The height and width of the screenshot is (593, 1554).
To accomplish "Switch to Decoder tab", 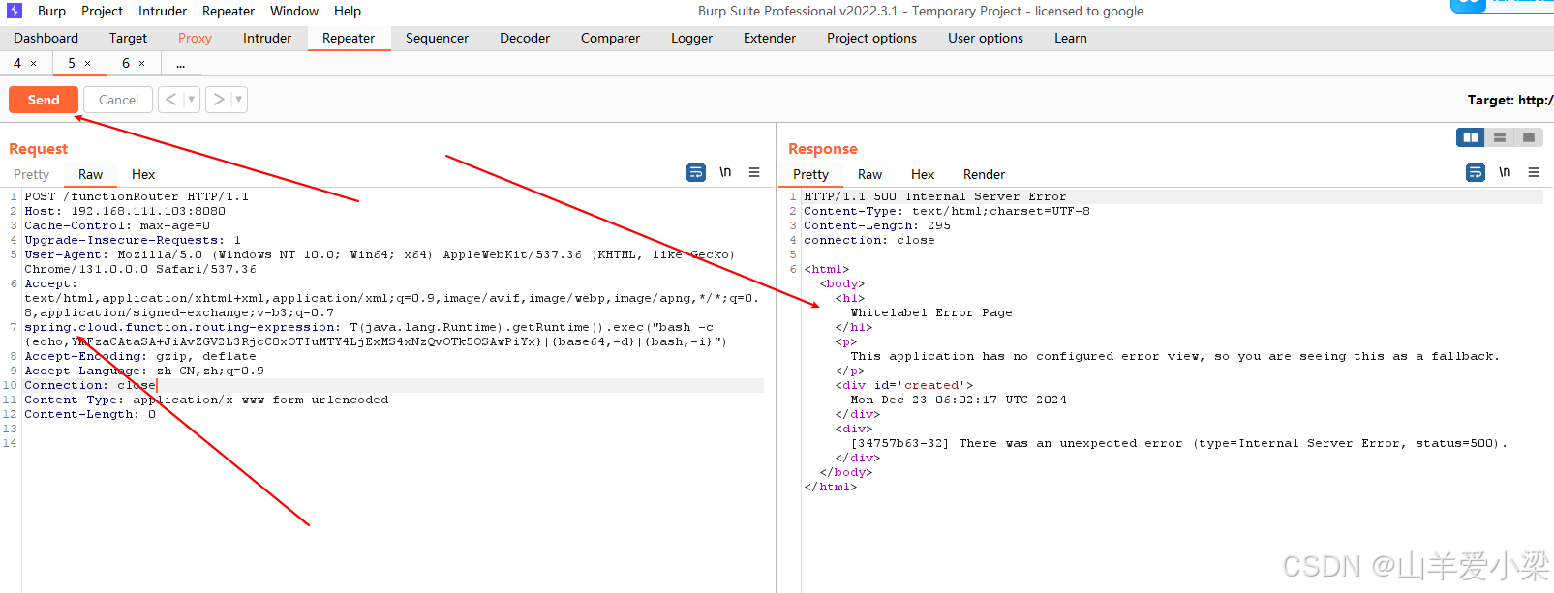I will click(525, 38).
